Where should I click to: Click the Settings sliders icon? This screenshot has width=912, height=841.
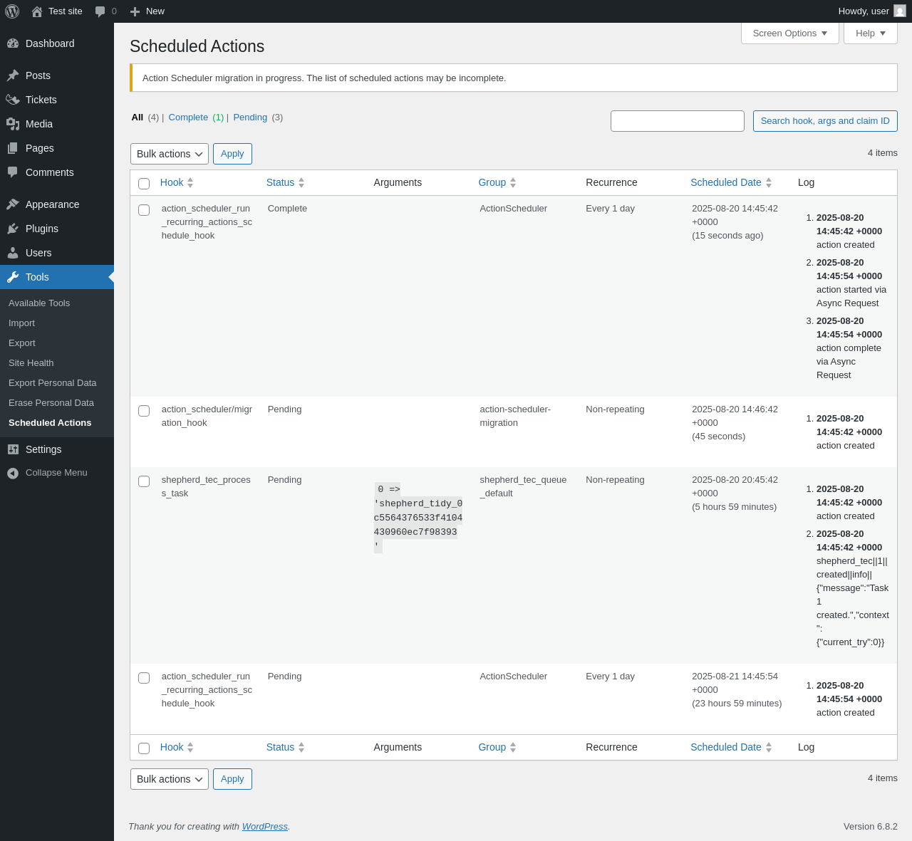click(13, 449)
